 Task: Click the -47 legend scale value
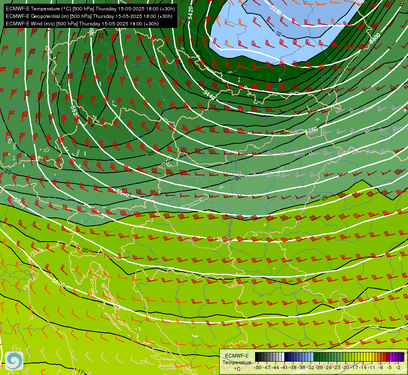point(267,367)
